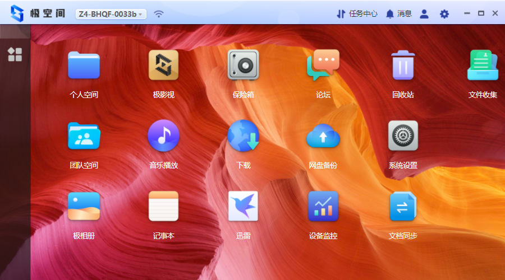View 消息 notifications

pos(398,14)
